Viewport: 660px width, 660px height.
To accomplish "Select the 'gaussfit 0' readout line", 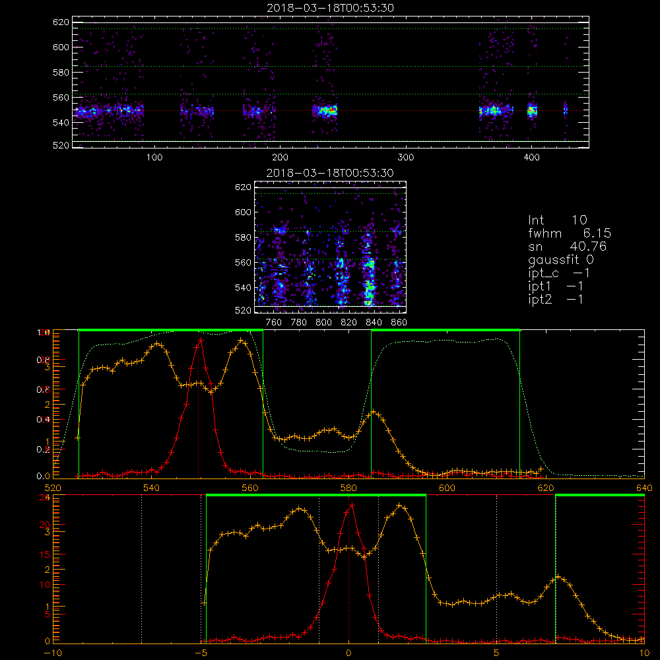I will pos(561,259).
